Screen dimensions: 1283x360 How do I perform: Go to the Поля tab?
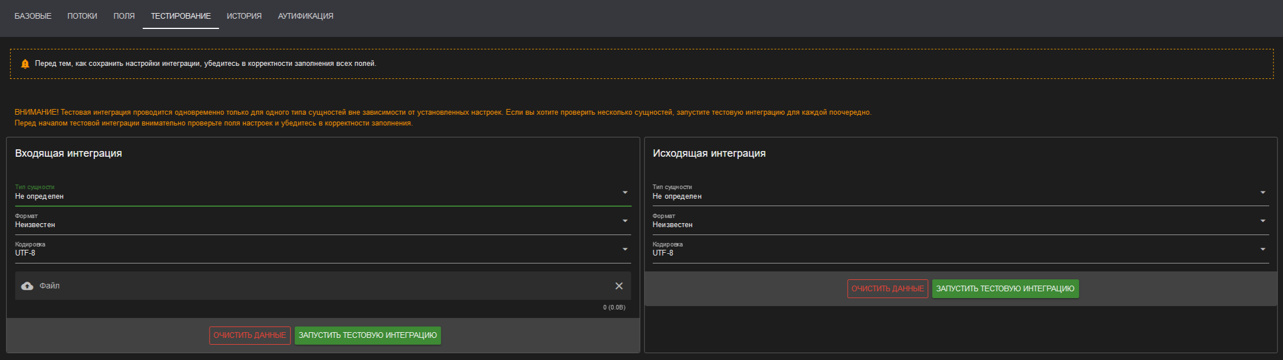[124, 16]
